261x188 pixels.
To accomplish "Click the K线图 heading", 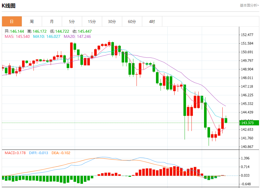I will tap(9, 6).
